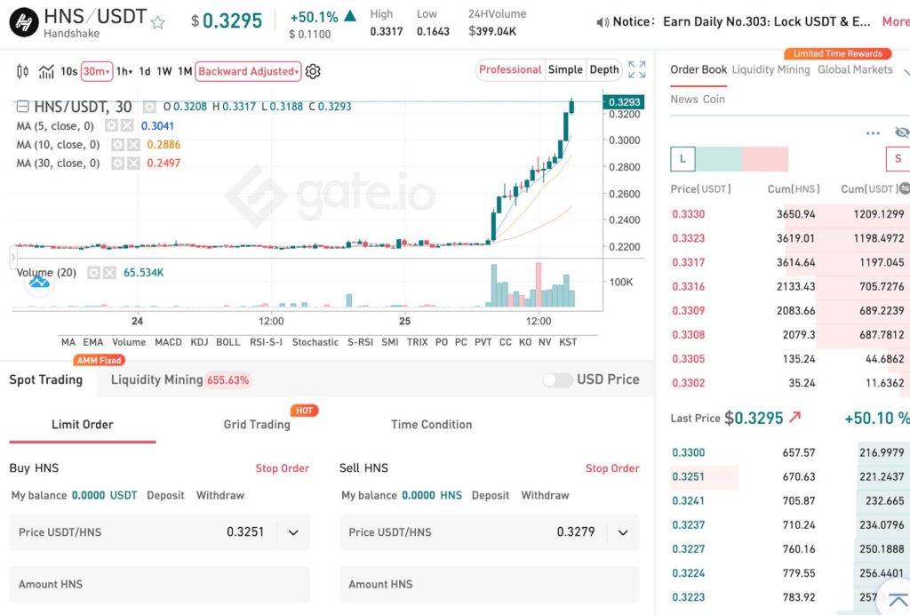Viewport: 910px width, 615px height.
Task: Expand the chart to fullscreen
Action: pyautogui.click(x=636, y=69)
